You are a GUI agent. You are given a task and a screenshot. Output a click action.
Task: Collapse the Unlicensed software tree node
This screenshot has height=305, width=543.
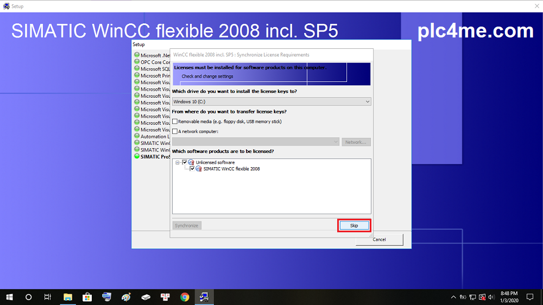(178, 162)
